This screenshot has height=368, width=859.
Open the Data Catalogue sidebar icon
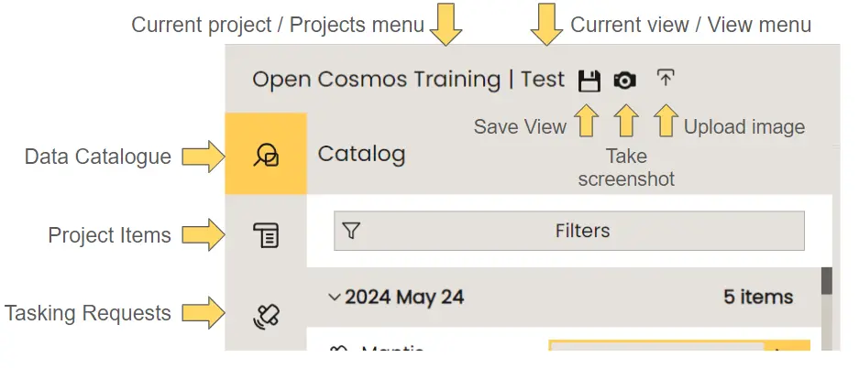[x=266, y=155]
